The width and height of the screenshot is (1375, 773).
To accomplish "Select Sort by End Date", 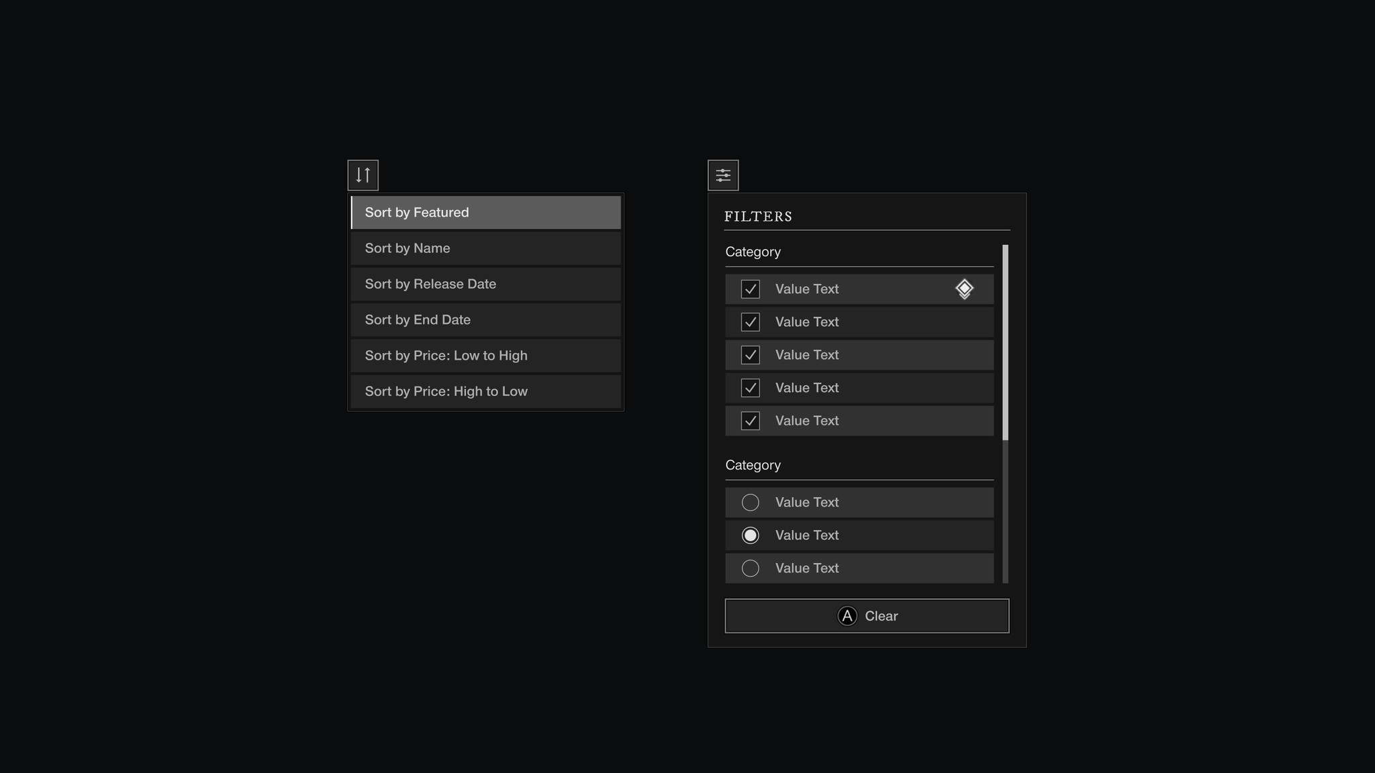I will (485, 320).
